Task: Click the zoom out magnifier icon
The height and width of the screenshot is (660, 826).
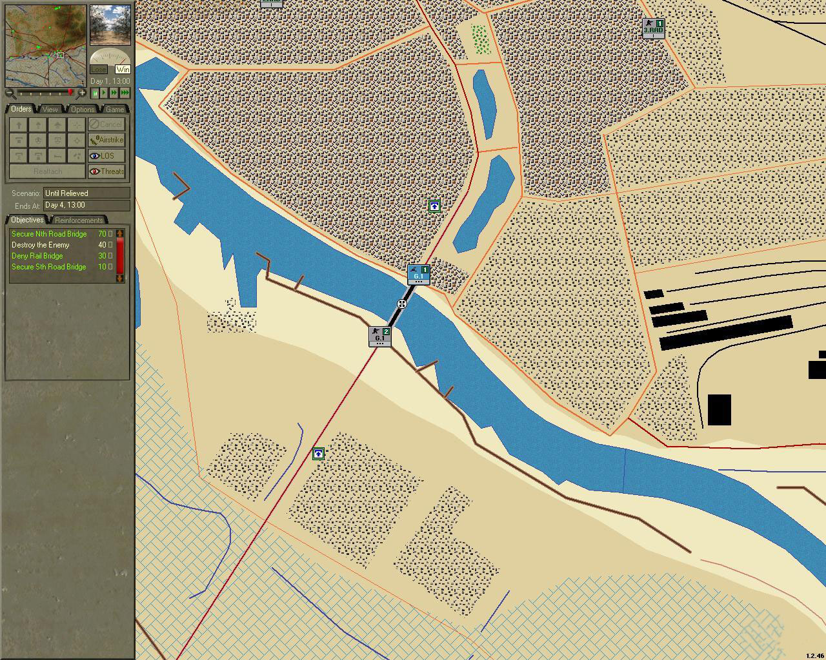Action: click(10, 93)
